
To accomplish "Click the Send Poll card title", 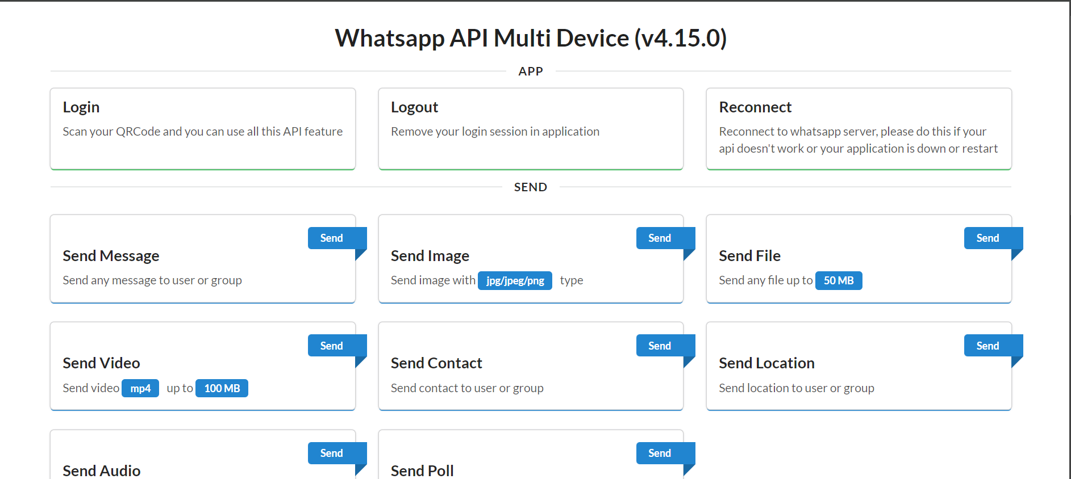I will tap(422, 470).
